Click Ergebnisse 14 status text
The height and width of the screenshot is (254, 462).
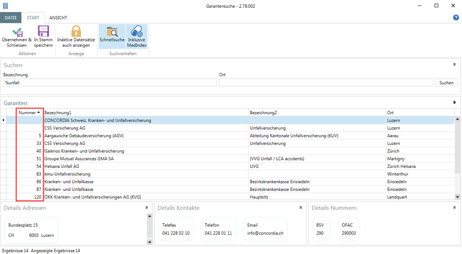[15, 250]
